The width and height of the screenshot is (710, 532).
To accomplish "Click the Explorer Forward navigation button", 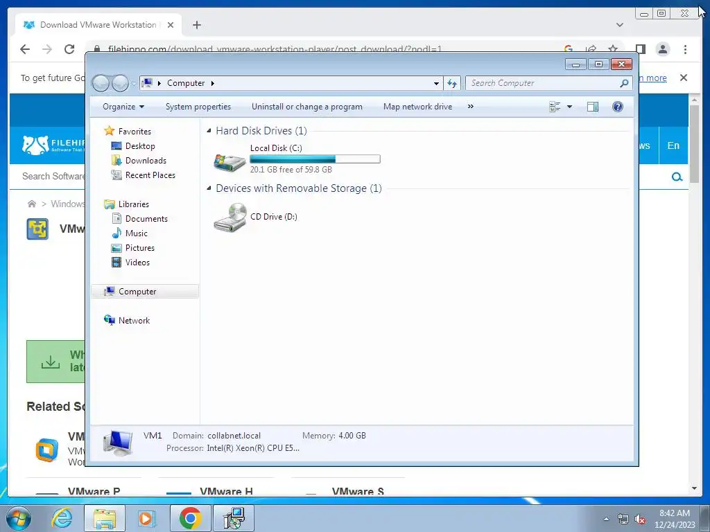I will [120, 83].
